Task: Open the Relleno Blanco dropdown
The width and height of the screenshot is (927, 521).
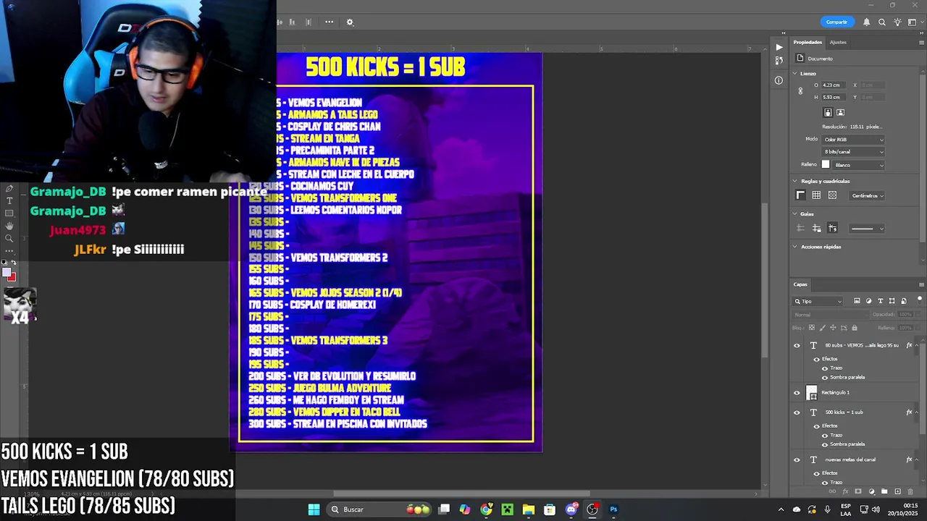Action: pos(859,165)
